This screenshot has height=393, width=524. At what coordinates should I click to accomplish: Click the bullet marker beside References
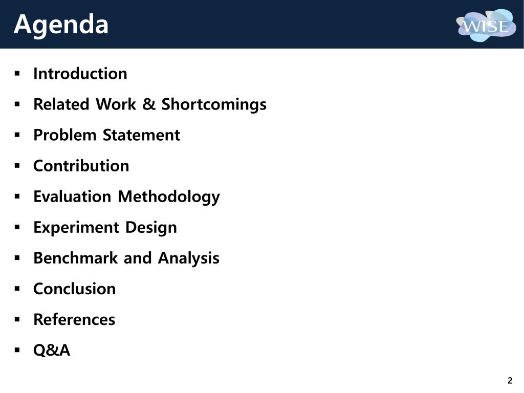(17, 319)
